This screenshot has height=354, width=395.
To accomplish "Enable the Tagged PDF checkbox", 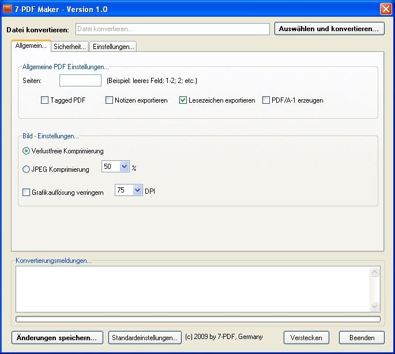I will [x=45, y=100].
